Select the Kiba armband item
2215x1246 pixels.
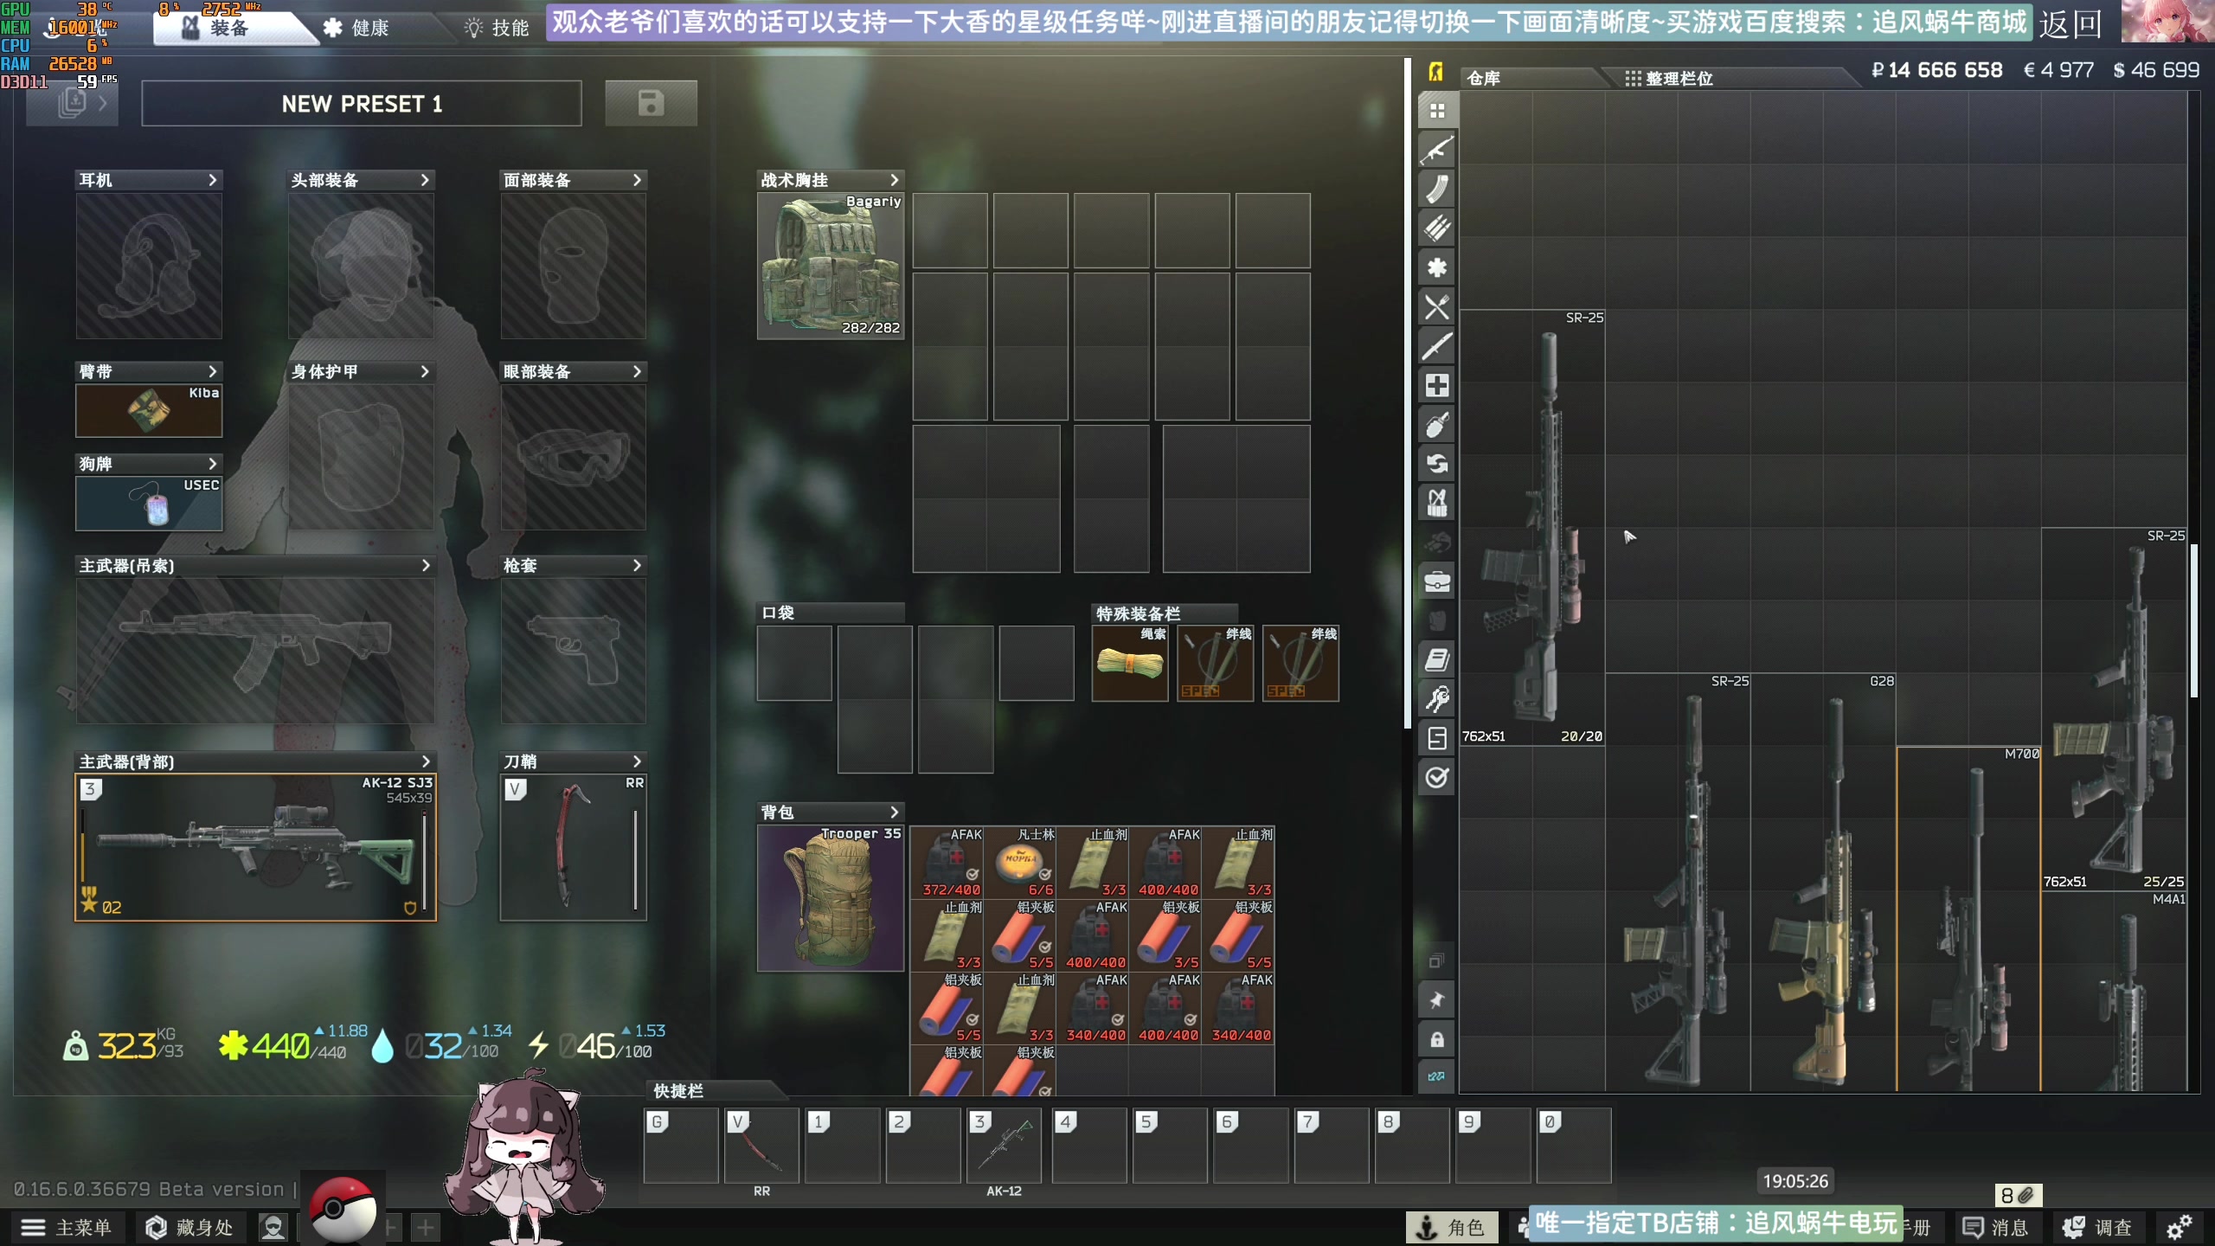(x=149, y=410)
